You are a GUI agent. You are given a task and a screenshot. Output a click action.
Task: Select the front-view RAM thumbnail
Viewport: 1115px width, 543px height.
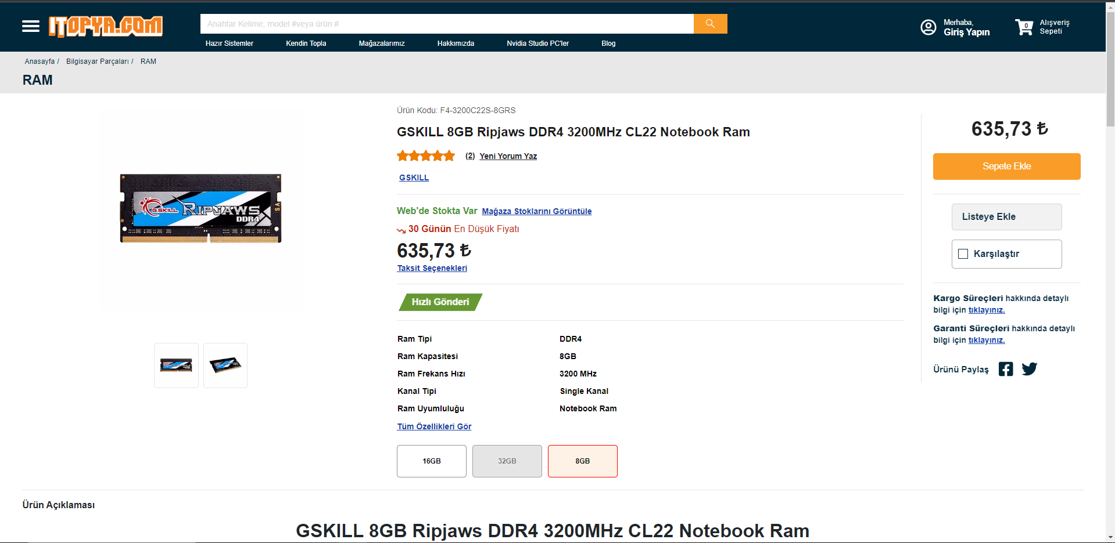pyautogui.click(x=176, y=365)
